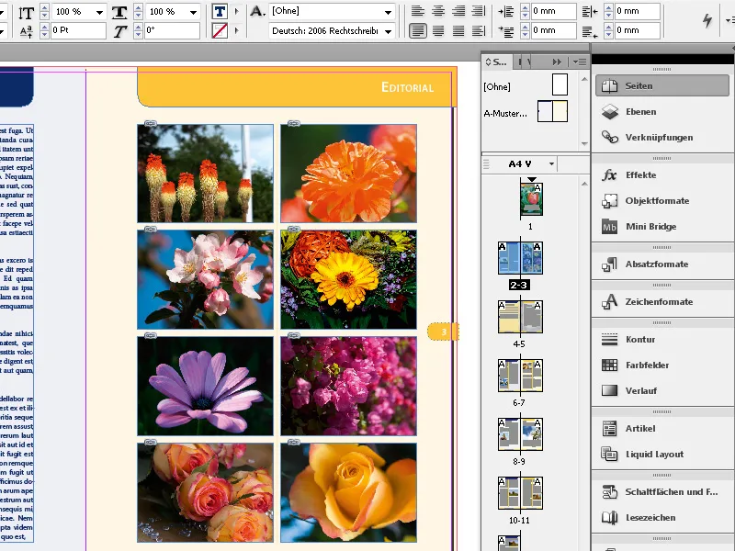Select the pages 4-5 spread thumbnail

[520, 317]
